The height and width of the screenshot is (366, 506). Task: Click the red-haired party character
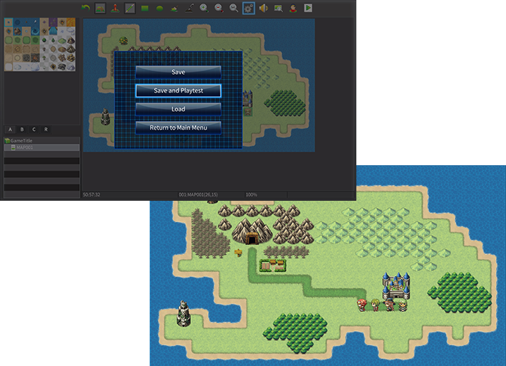362,305
